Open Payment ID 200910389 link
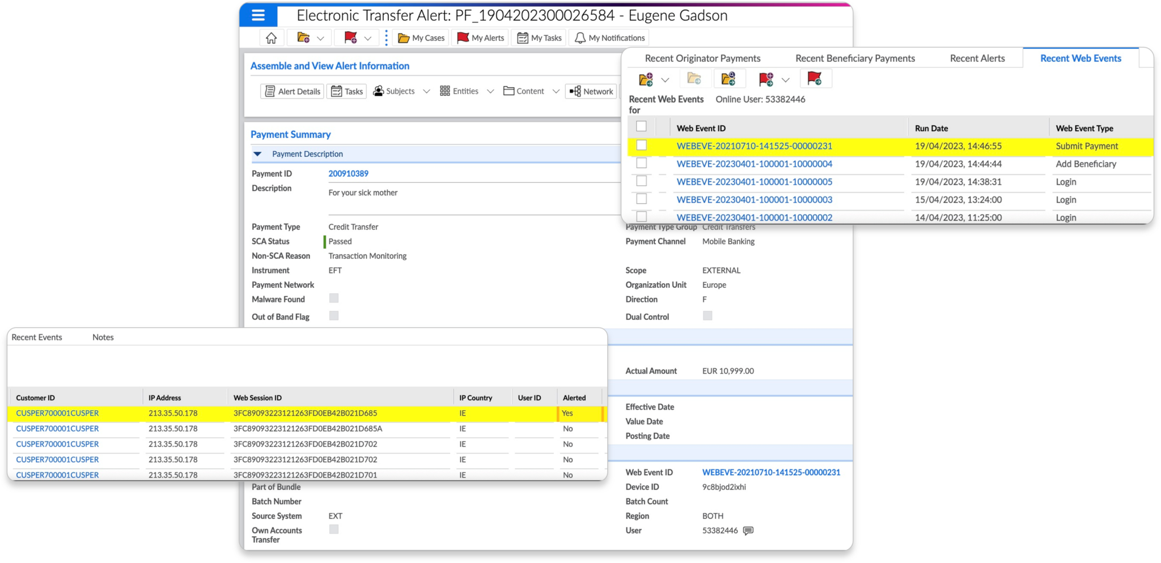Screen dimensions: 1161x563 click(x=348, y=174)
